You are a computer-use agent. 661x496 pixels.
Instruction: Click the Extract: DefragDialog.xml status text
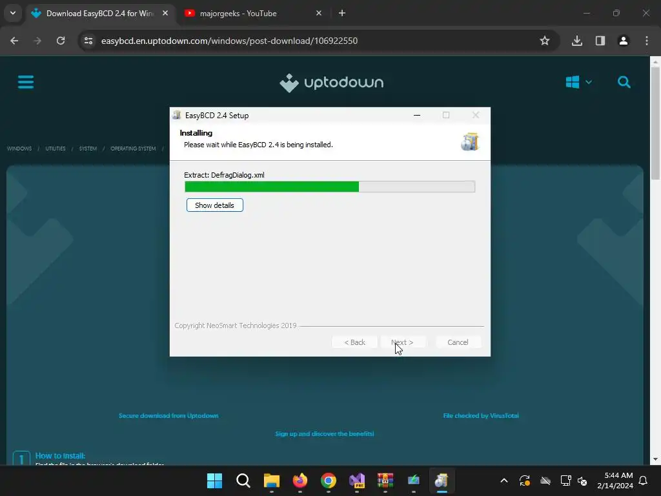(x=224, y=175)
